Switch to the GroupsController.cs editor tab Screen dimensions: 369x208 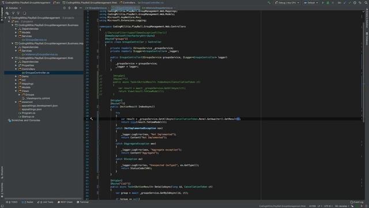pyautogui.click(x=126, y=8)
